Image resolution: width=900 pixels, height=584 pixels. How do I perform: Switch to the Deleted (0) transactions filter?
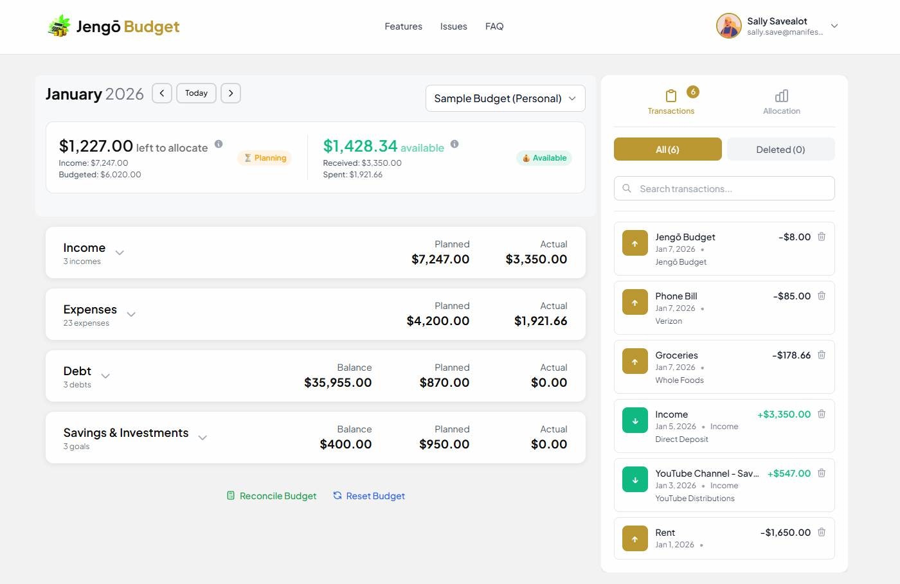780,149
